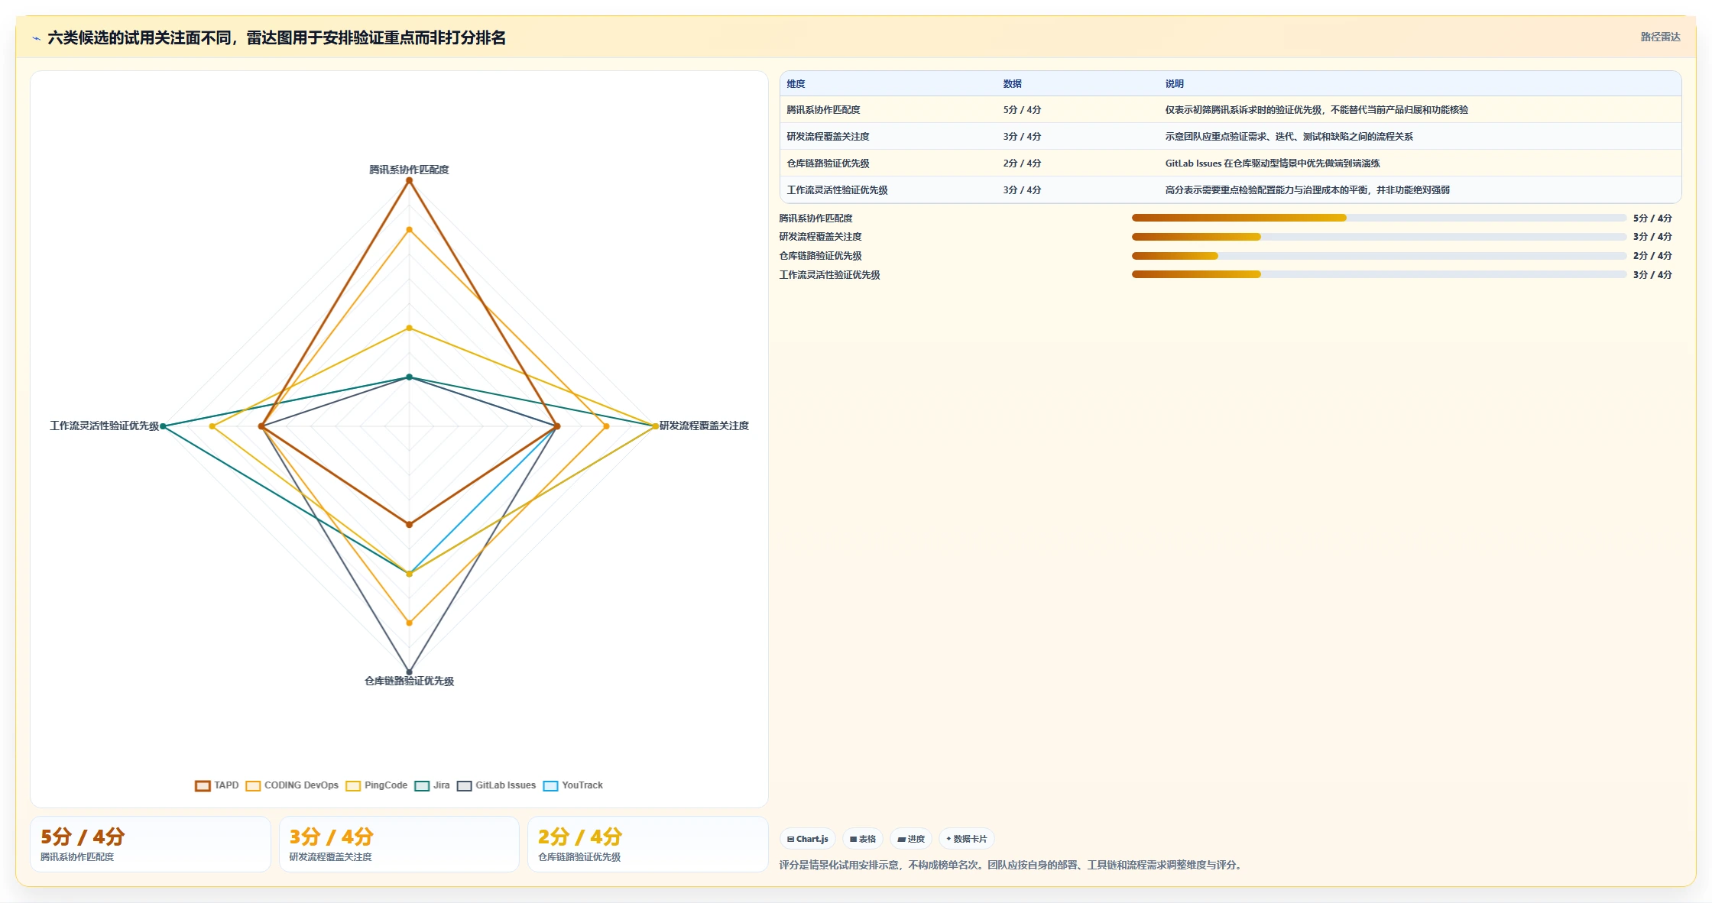
Task: Toggle the PingCode legend swatch
Action: (x=353, y=785)
